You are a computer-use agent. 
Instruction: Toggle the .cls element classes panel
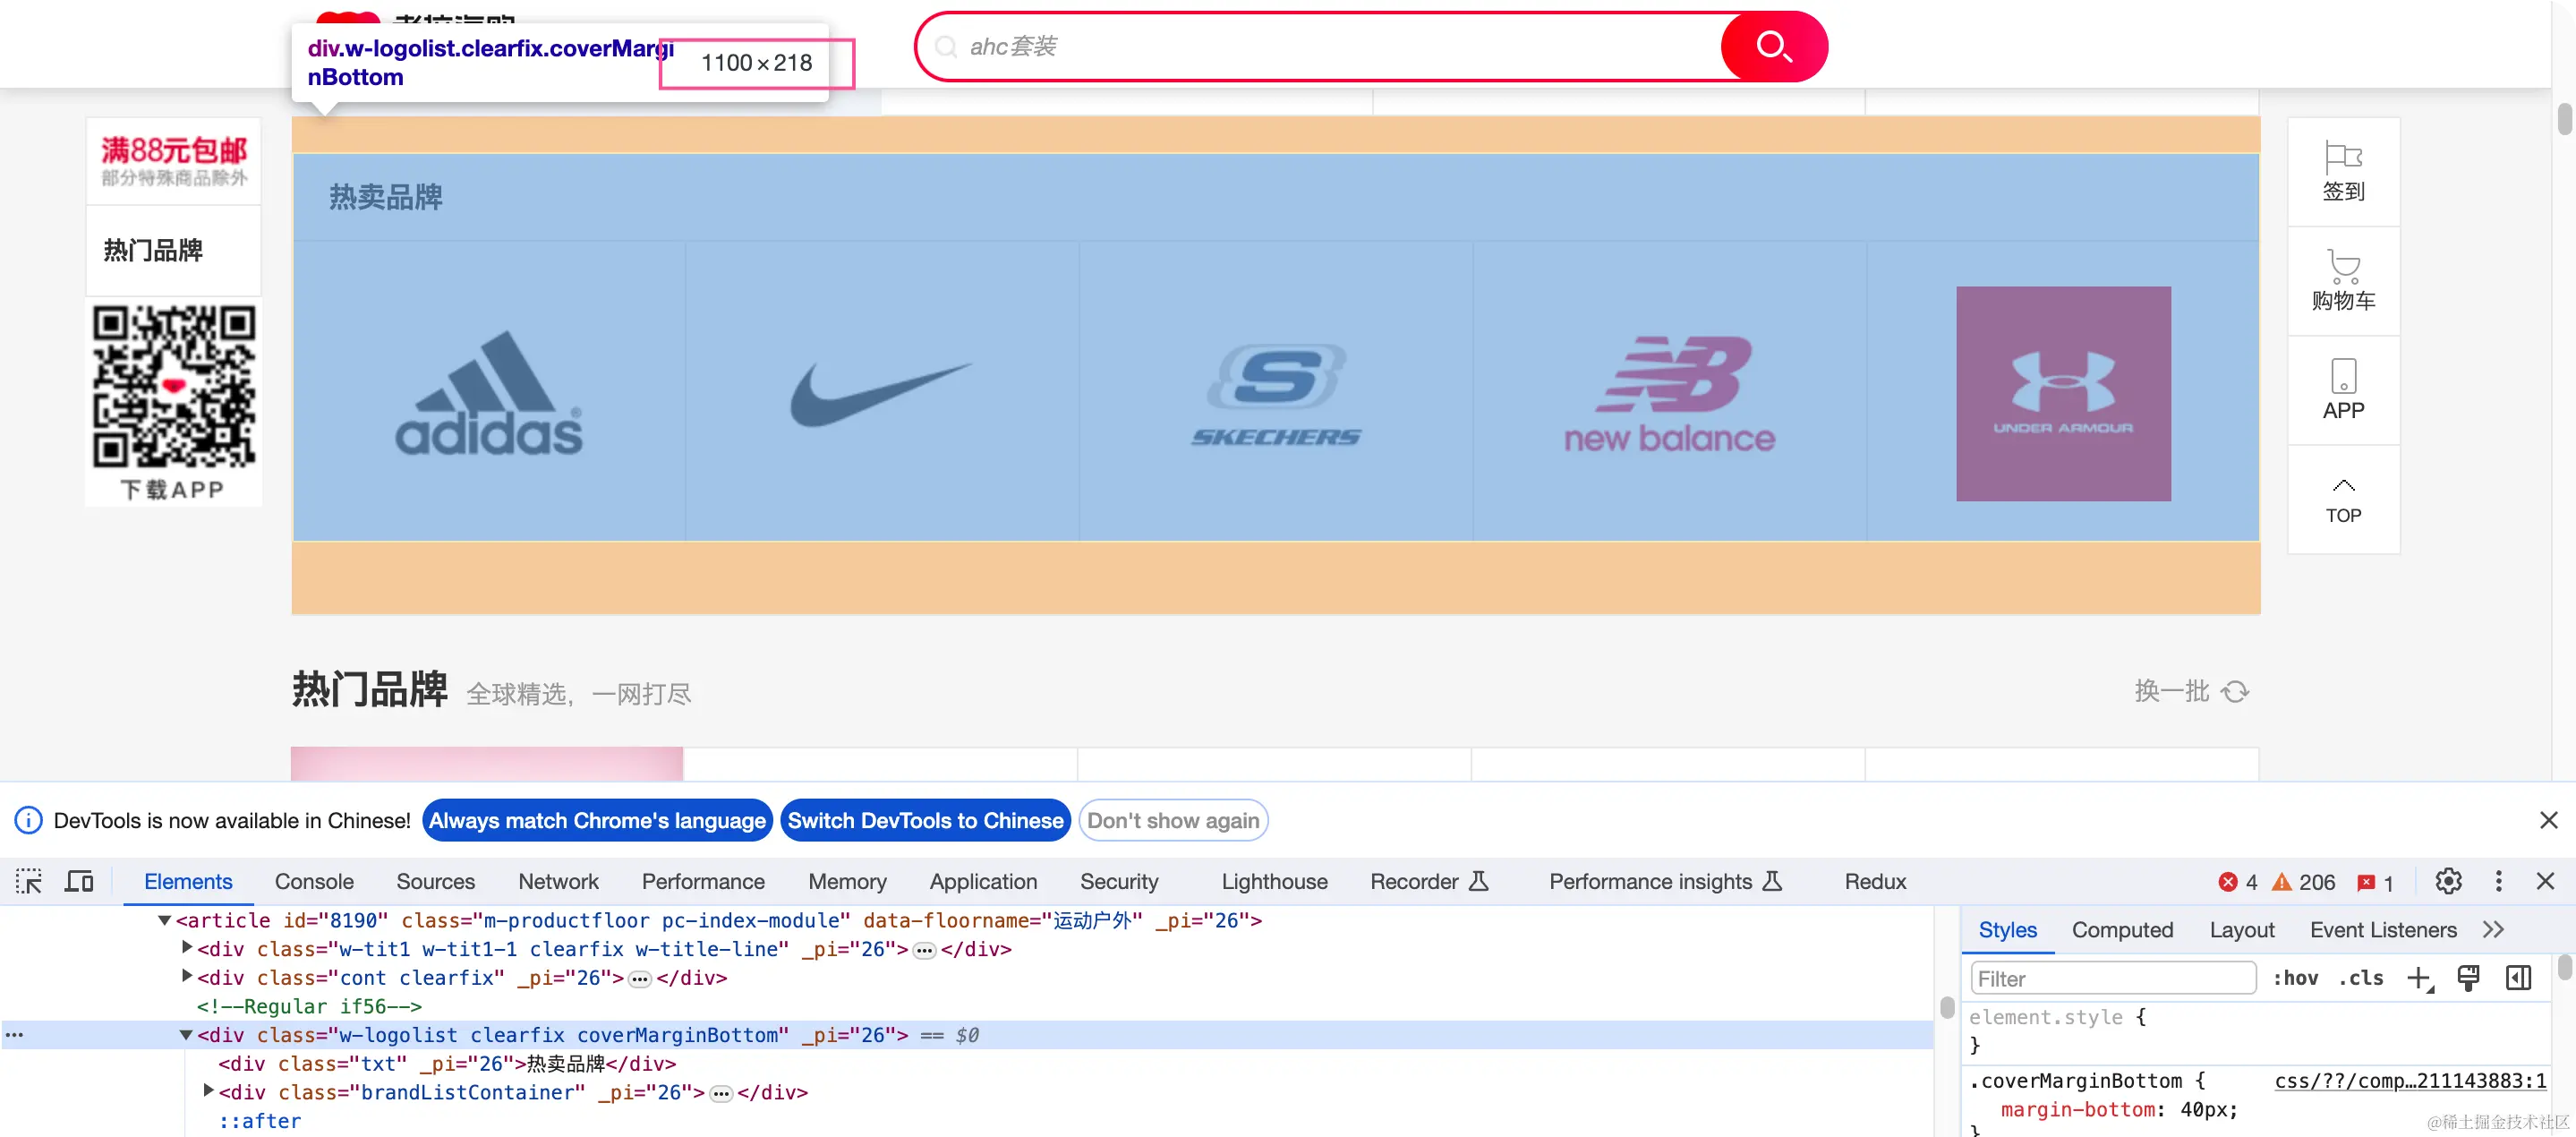2361,978
